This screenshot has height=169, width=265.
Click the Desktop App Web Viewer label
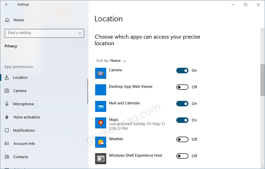(x=131, y=87)
